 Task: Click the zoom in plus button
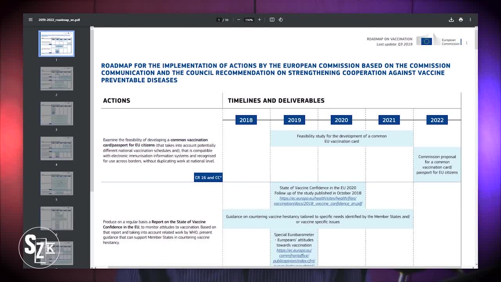click(x=259, y=20)
